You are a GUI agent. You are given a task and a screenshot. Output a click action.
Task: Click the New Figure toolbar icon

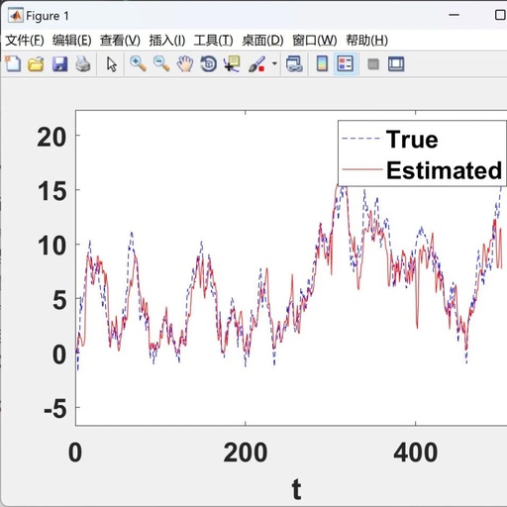click(x=13, y=63)
